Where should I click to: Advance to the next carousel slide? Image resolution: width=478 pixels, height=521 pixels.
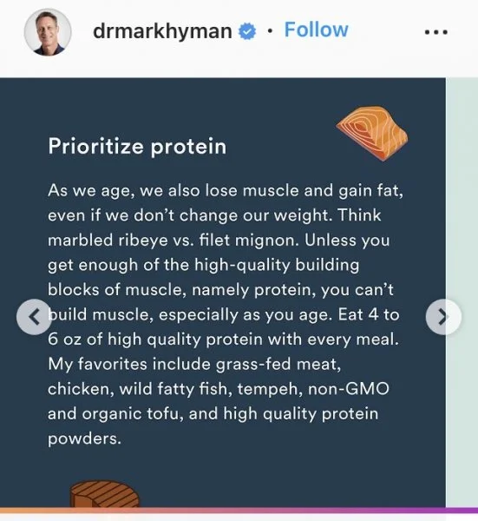tap(443, 317)
